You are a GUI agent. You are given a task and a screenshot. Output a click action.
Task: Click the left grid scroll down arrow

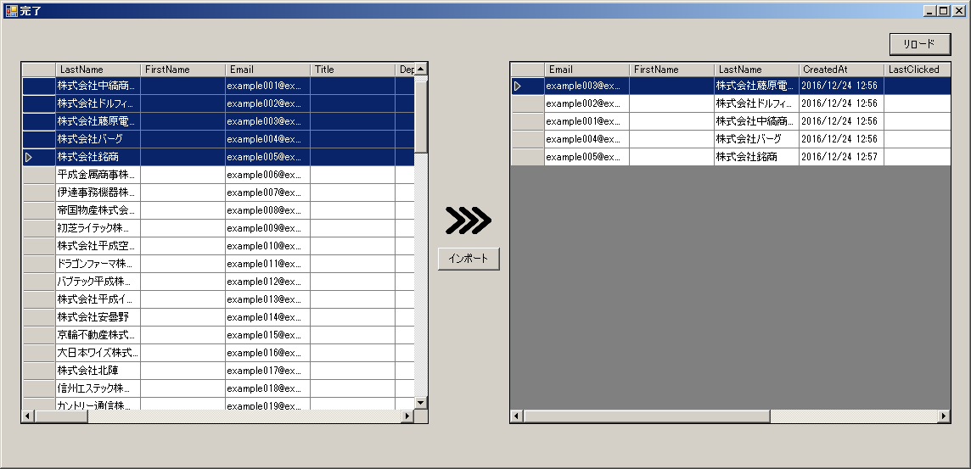pyautogui.click(x=420, y=403)
